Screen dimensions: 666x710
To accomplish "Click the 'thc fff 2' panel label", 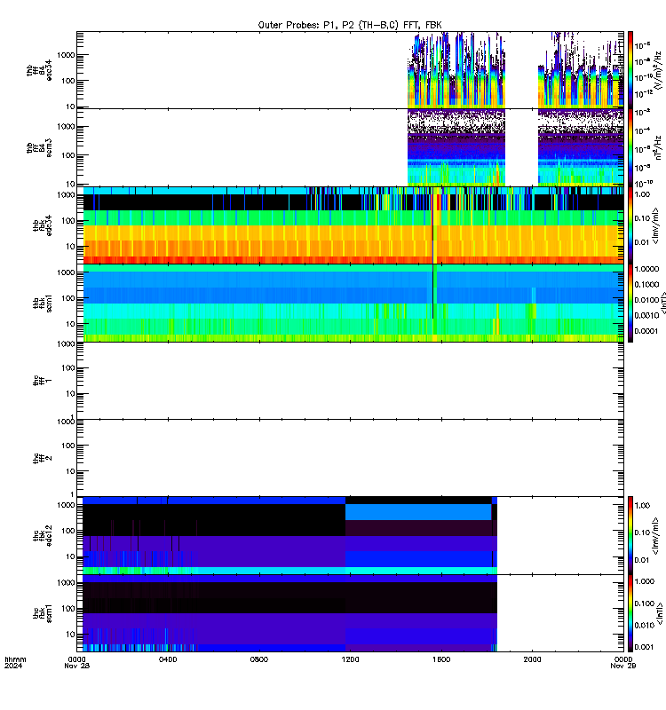I will click(x=43, y=458).
